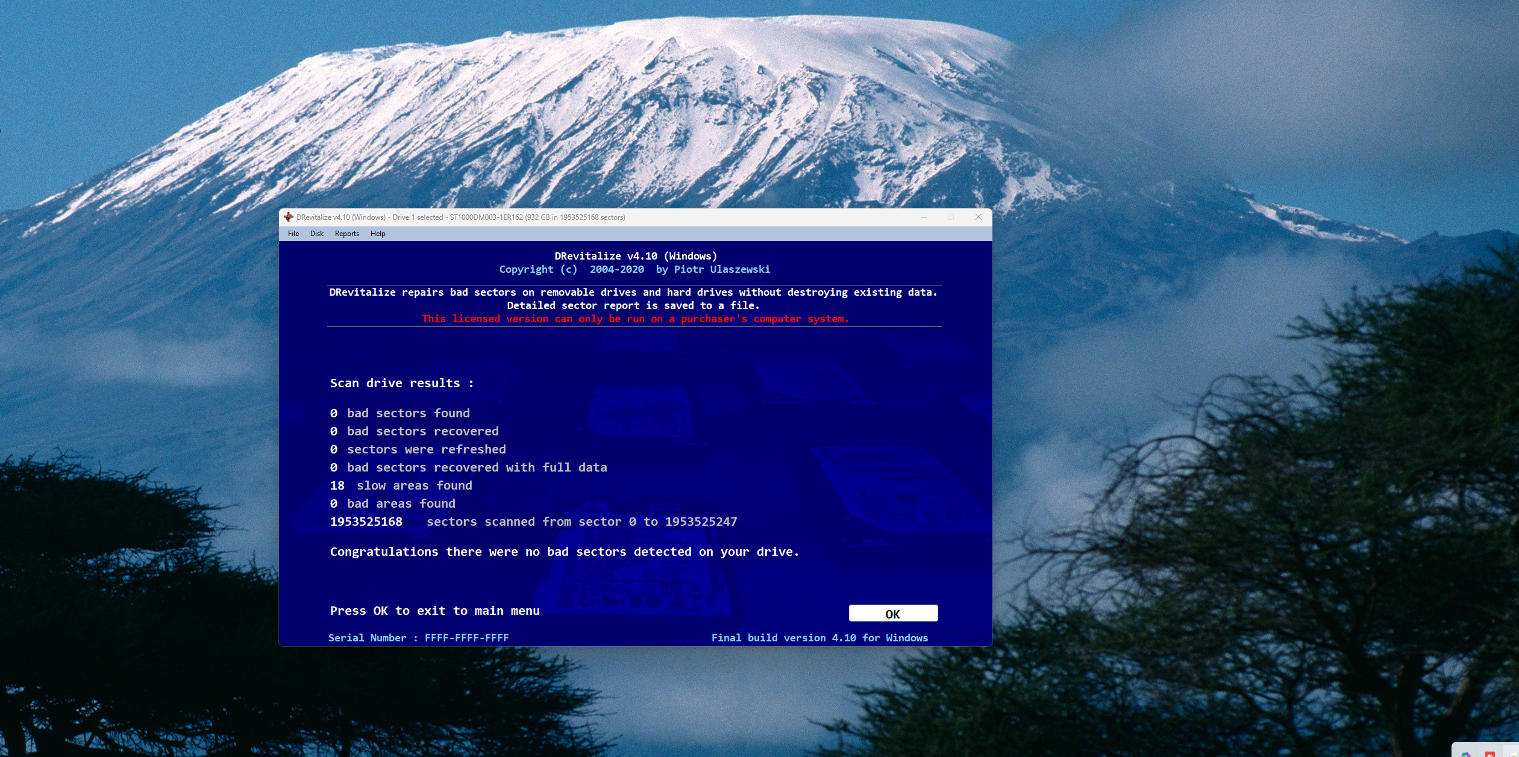Open the Reports menu
This screenshot has width=1519, height=757.
(347, 234)
